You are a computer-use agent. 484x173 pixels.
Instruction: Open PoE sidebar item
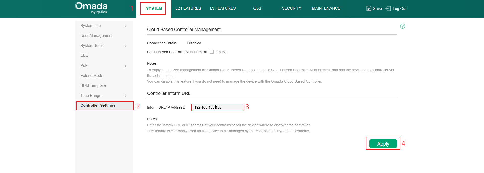click(84, 66)
